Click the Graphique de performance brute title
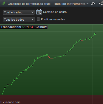Viewport: 103px width, 104px height. (29, 4)
